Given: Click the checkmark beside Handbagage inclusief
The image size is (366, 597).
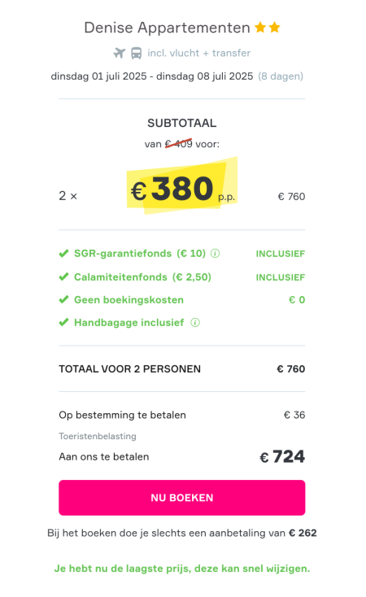Looking at the screenshot, I should pos(63,322).
